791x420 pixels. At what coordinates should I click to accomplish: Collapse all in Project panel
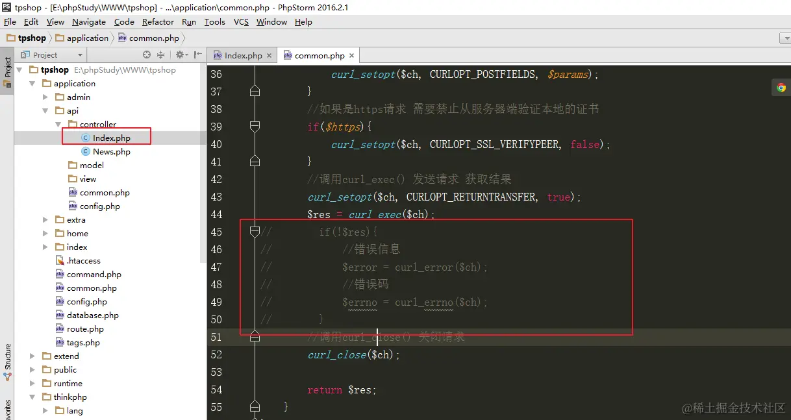coord(160,55)
